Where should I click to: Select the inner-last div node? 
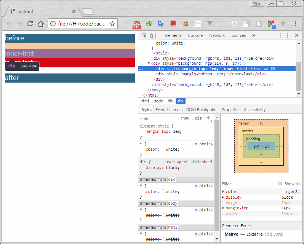pyautogui.click(x=211, y=74)
